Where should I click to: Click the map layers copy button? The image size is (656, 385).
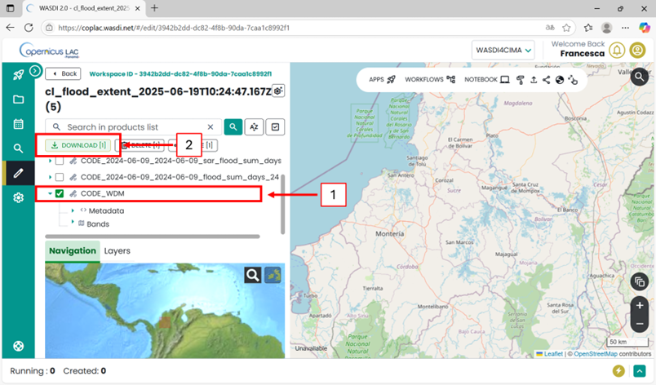pos(639,281)
